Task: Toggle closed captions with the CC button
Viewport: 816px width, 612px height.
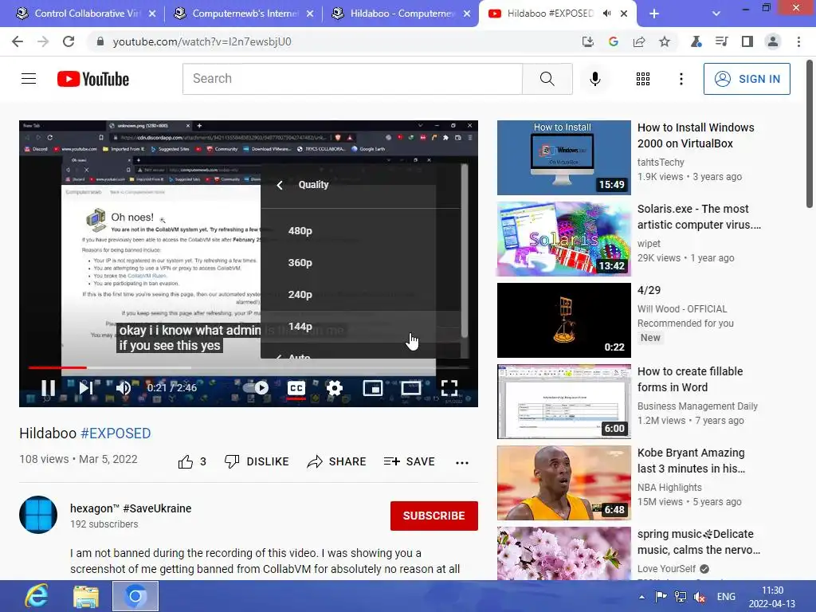Action: click(x=296, y=388)
